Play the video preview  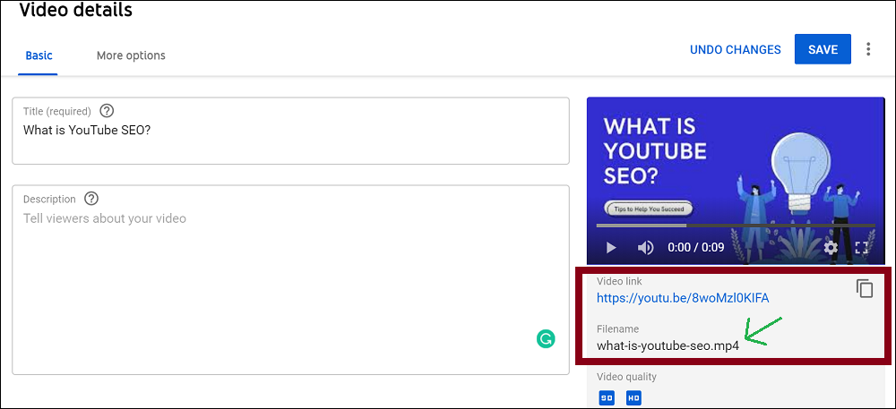611,248
